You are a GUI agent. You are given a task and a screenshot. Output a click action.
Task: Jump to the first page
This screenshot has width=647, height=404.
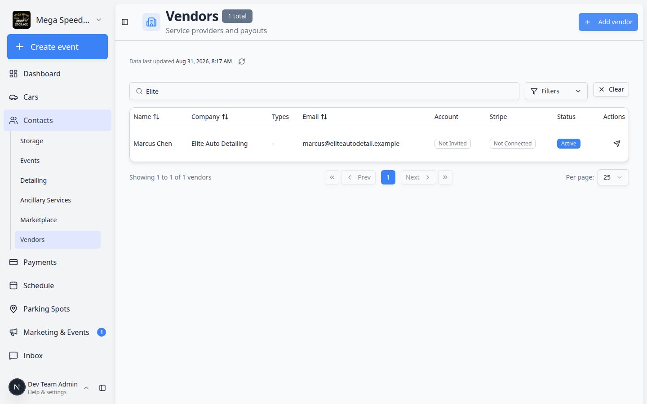tap(332, 177)
